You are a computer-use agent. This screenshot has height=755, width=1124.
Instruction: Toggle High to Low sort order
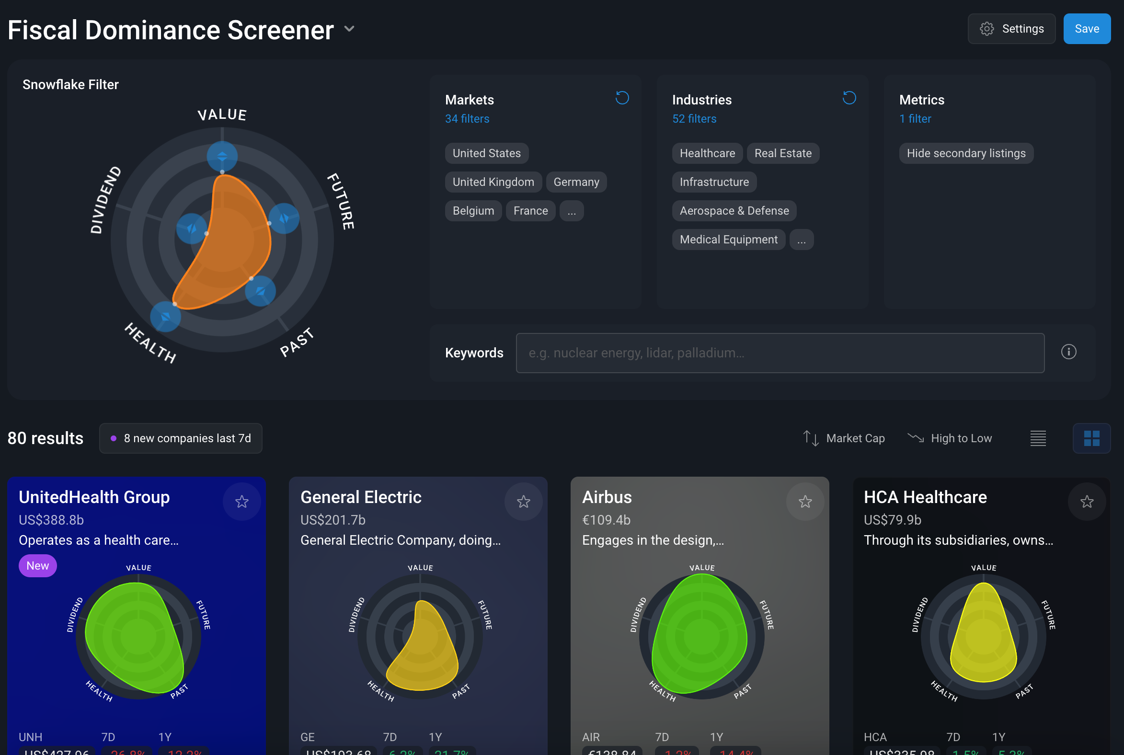point(950,438)
